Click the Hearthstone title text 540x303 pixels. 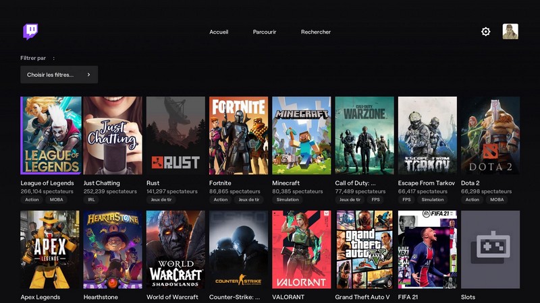(x=101, y=297)
